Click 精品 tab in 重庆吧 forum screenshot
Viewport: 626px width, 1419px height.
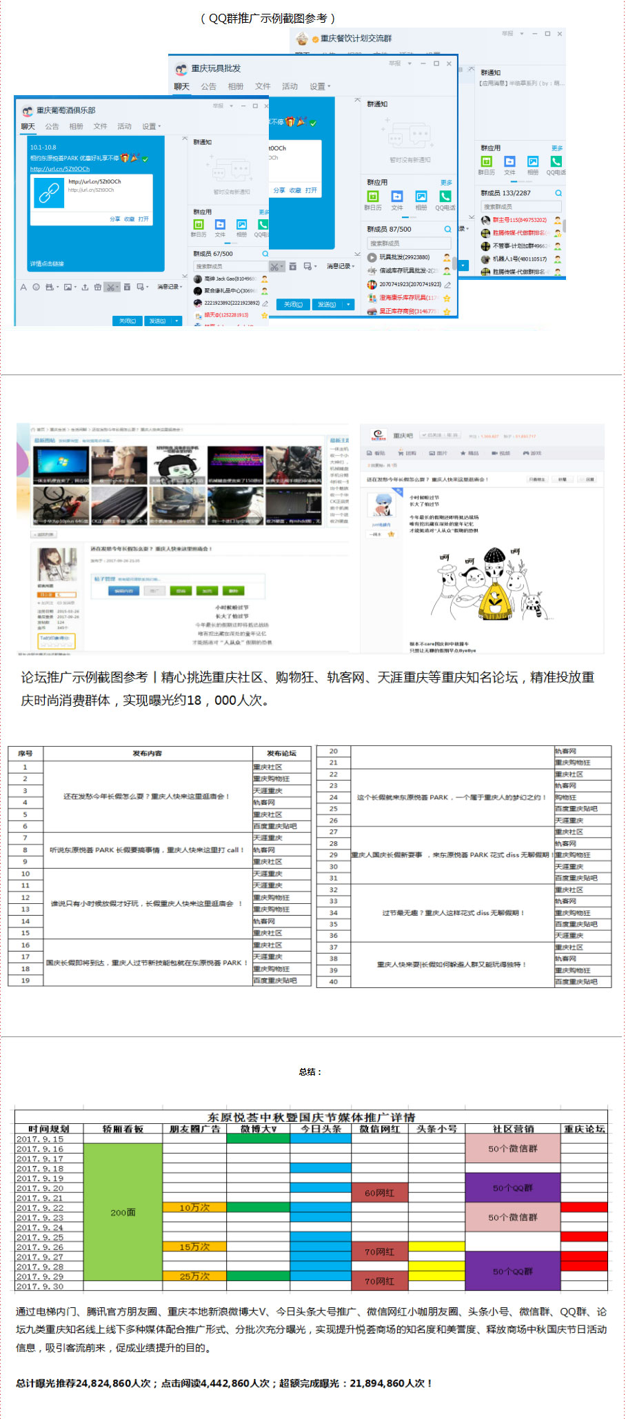click(469, 453)
